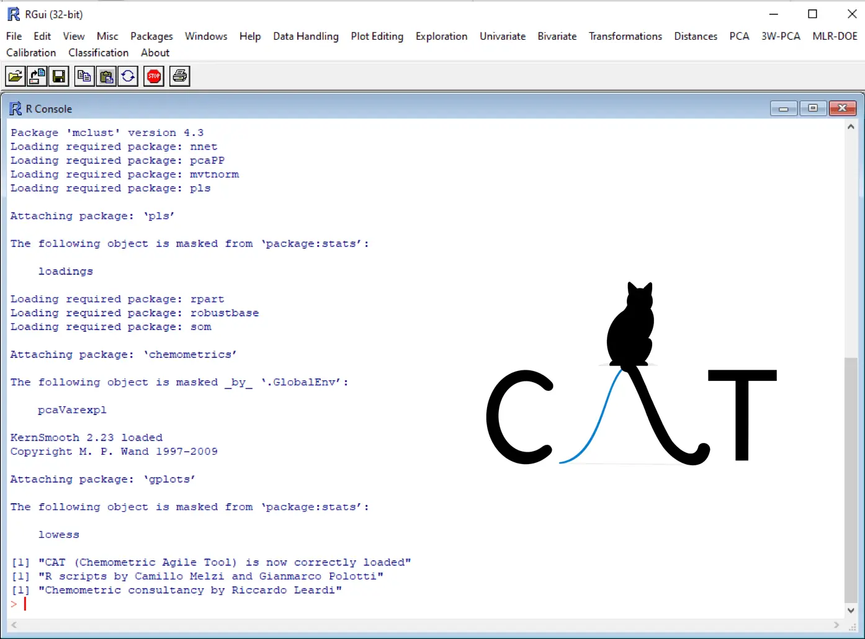Save the workspace with the floppy disk icon
The height and width of the screenshot is (639, 865).
[59, 76]
